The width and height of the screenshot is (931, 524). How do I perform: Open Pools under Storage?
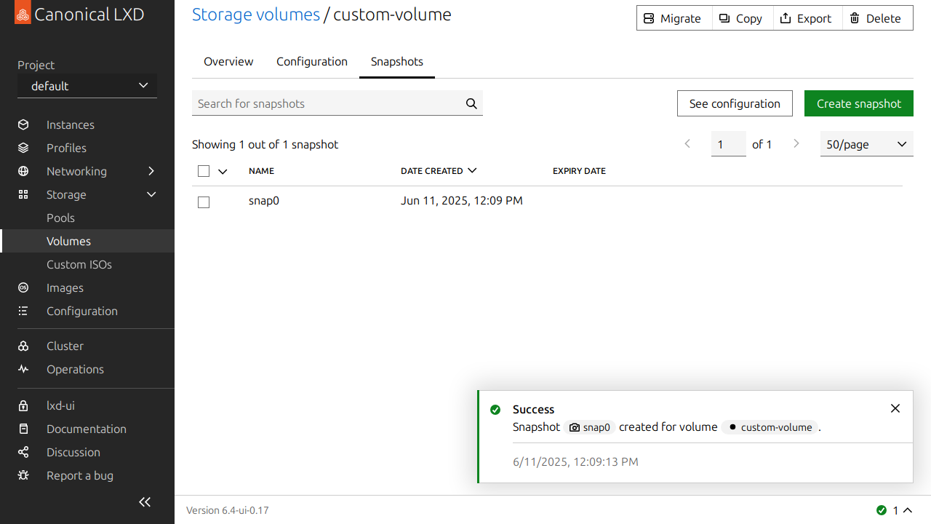point(60,218)
